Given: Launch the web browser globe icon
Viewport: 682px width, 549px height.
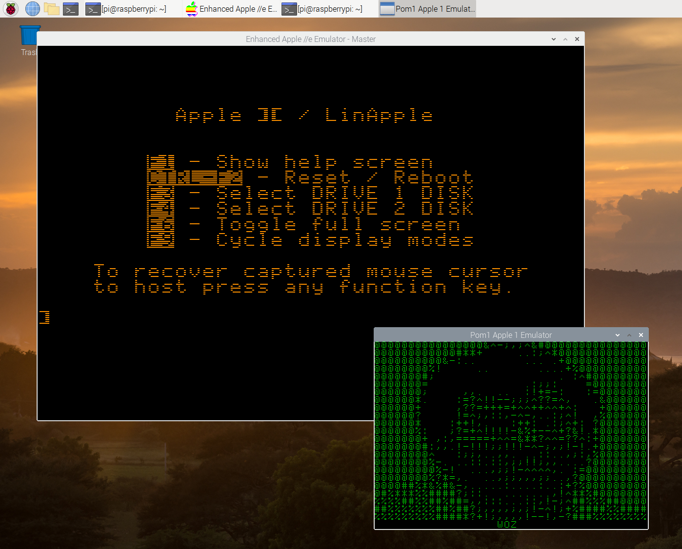Looking at the screenshot, I should 32,9.
